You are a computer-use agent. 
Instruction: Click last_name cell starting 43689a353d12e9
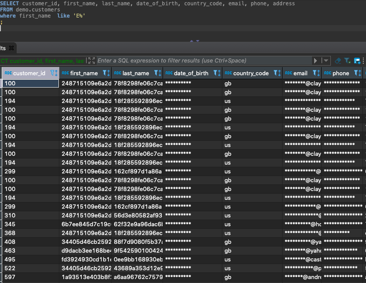[x=137, y=268]
